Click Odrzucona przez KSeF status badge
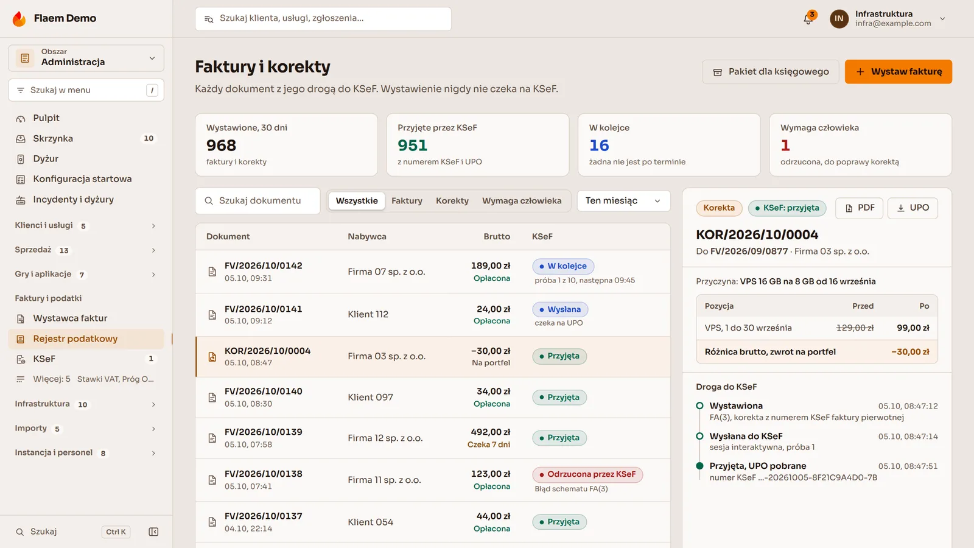This screenshot has height=548, width=974. click(587, 474)
